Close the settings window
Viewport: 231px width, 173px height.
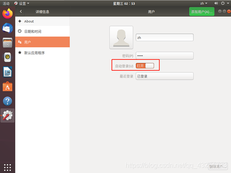229,11
